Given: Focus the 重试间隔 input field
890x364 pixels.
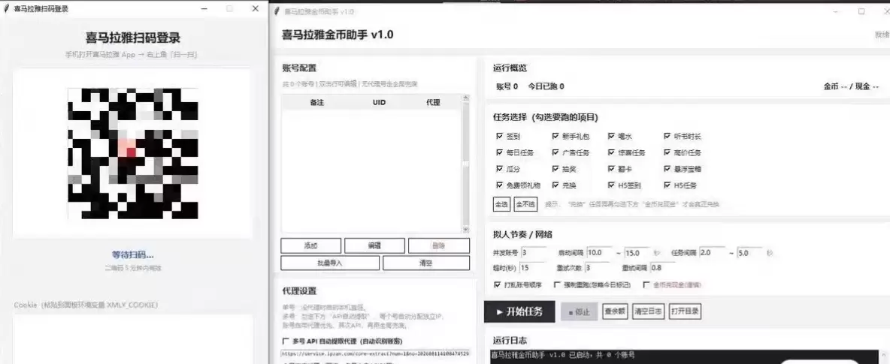Looking at the screenshot, I should point(664,268).
